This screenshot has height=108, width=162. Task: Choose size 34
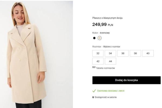110,53
